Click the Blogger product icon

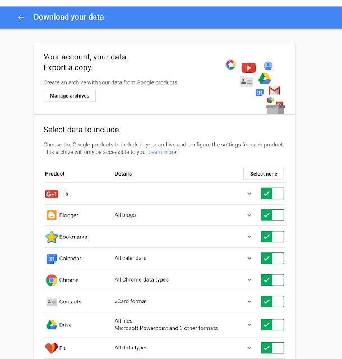pyautogui.click(x=52, y=215)
